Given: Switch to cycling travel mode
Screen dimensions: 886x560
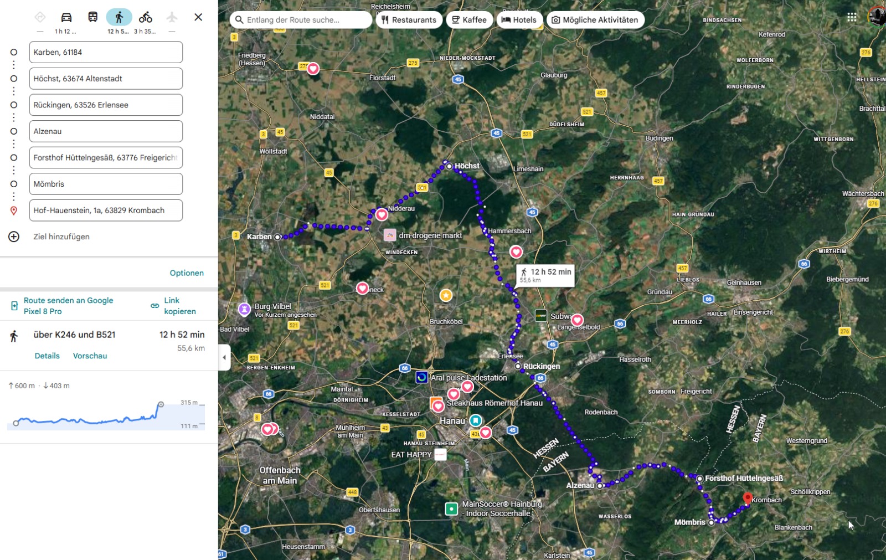Looking at the screenshot, I should pos(146,17).
